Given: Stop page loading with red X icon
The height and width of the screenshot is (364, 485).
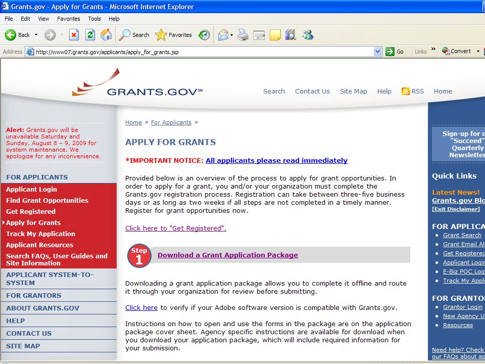Looking at the screenshot, I should tap(74, 35).
